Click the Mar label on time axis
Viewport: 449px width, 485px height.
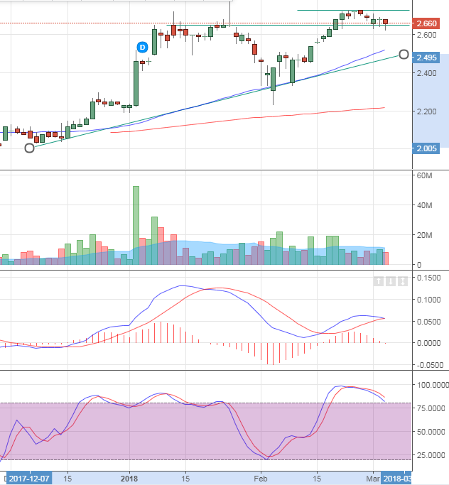(x=374, y=479)
